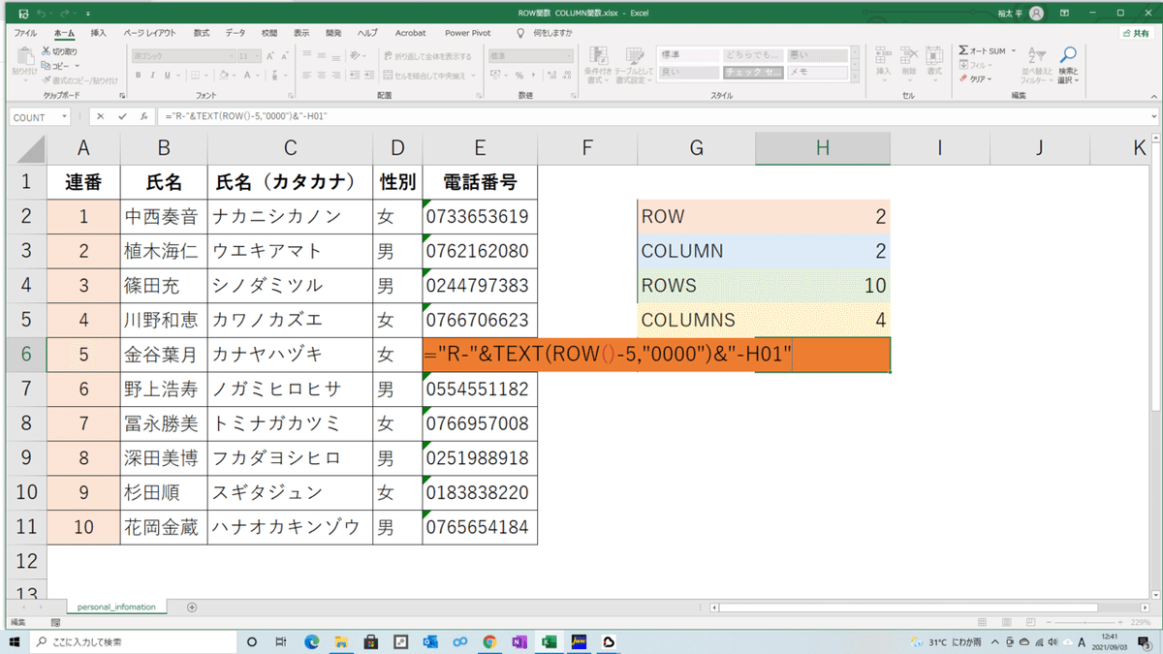Click the ribbon display options icon
This screenshot has height=654, width=1163.
[1065, 14]
